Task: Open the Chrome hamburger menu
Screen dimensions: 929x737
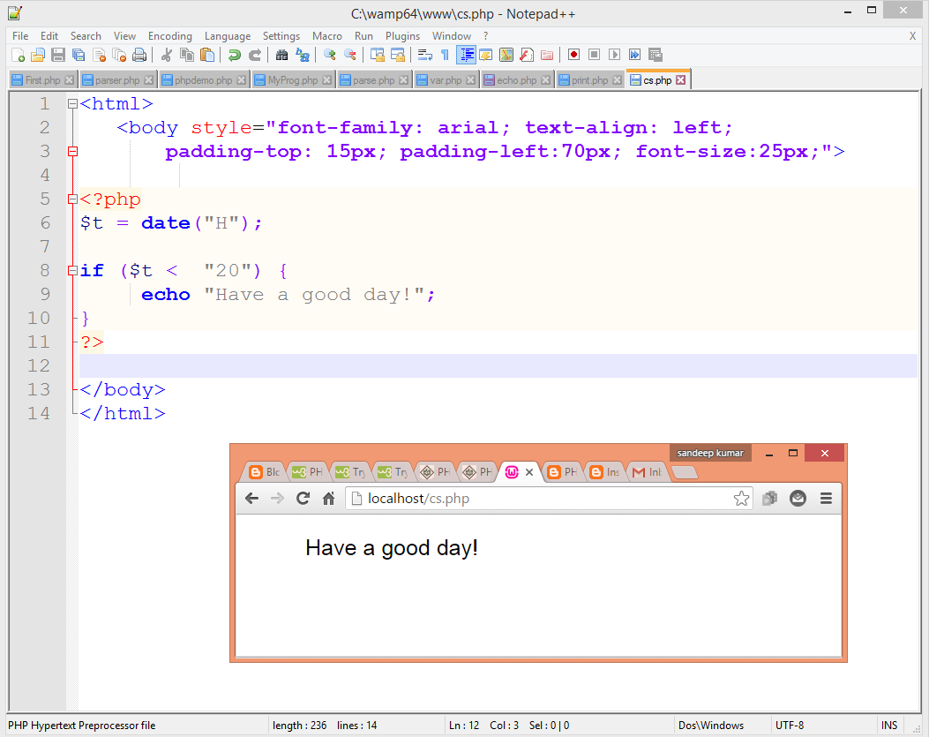Action: pos(826,499)
